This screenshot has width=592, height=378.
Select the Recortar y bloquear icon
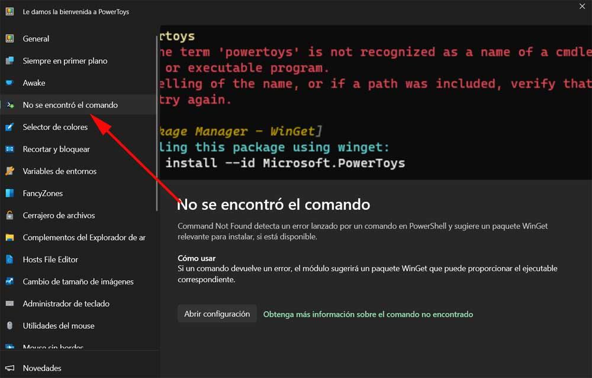coord(10,149)
